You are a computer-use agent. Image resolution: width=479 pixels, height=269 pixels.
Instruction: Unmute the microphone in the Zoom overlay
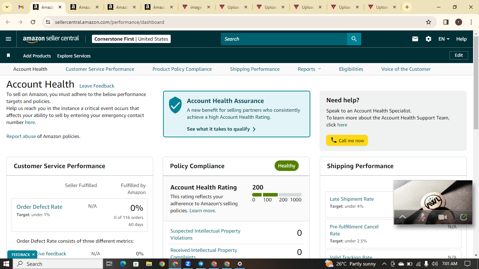pyautogui.click(x=423, y=217)
